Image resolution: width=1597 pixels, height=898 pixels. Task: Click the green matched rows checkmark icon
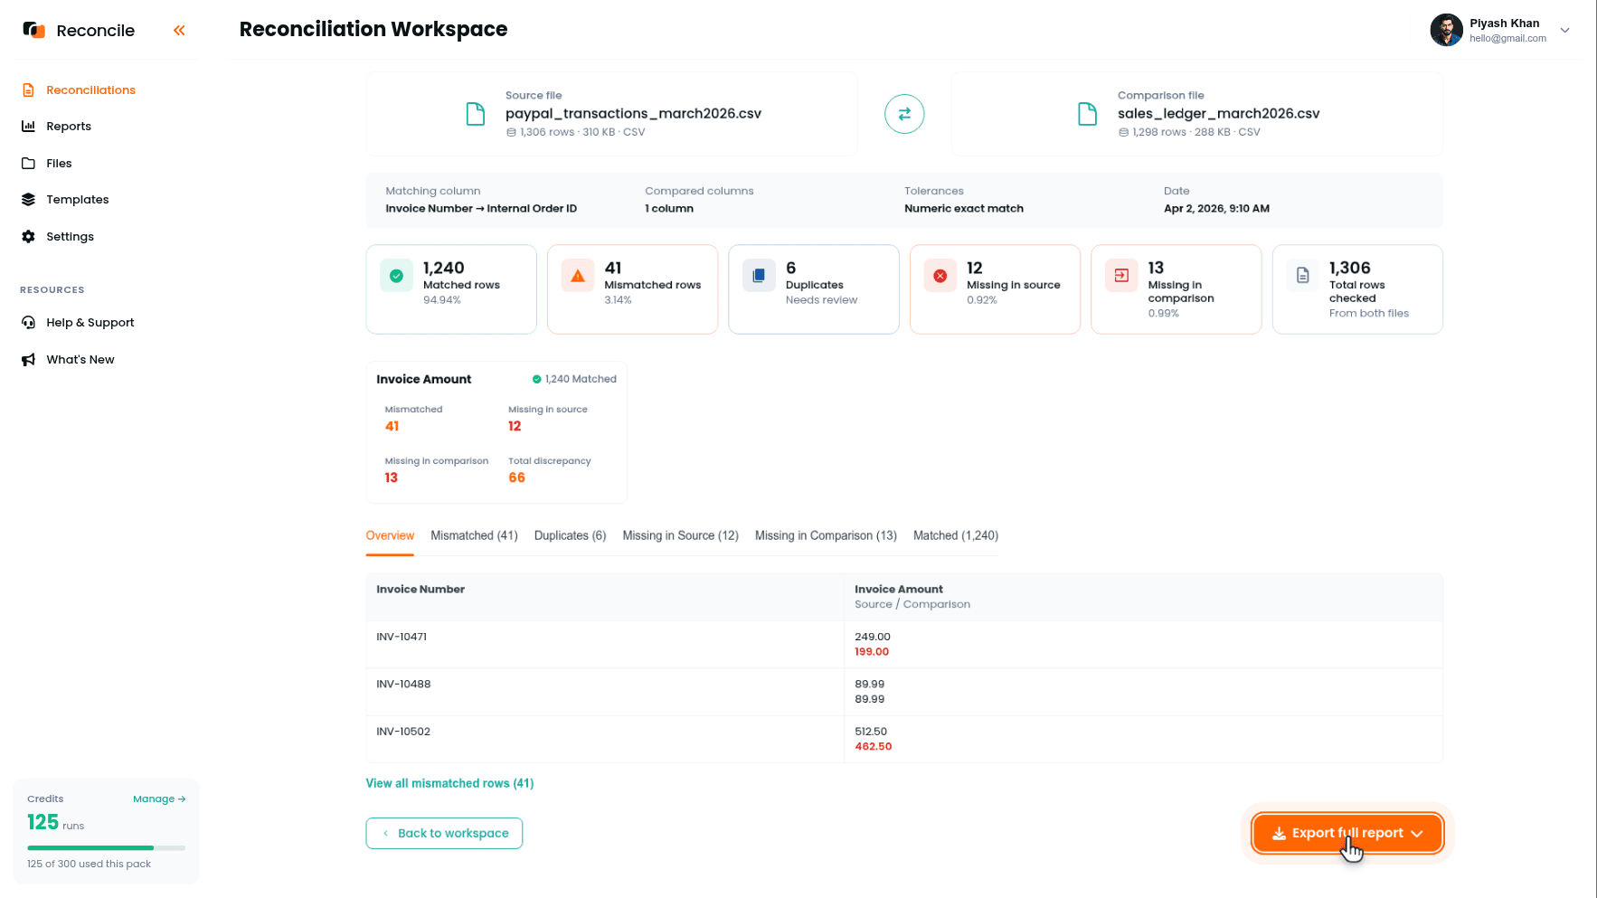coord(396,276)
